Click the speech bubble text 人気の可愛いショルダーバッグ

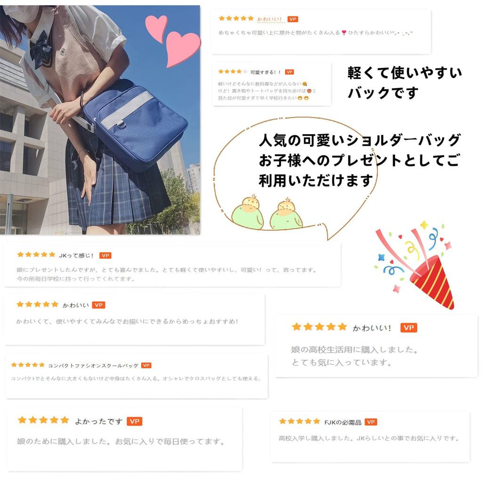point(360,140)
